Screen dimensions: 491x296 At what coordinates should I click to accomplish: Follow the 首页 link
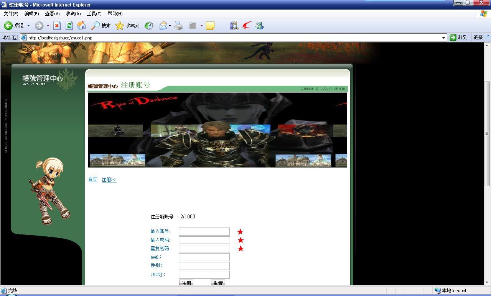pos(92,180)
